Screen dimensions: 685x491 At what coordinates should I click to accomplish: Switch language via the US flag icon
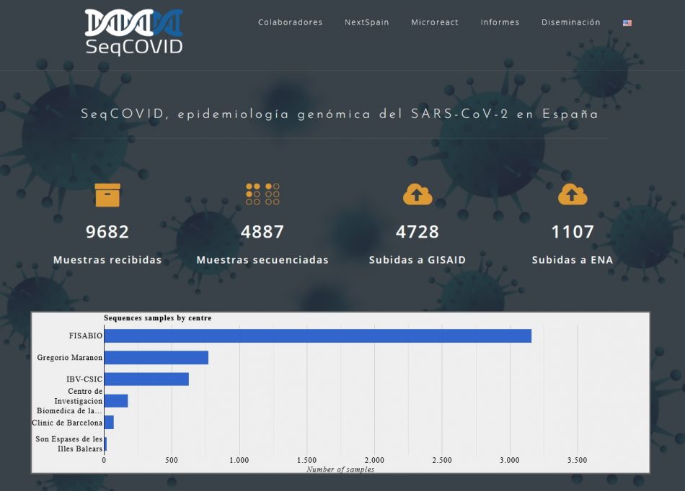click(x=627, y=23)
